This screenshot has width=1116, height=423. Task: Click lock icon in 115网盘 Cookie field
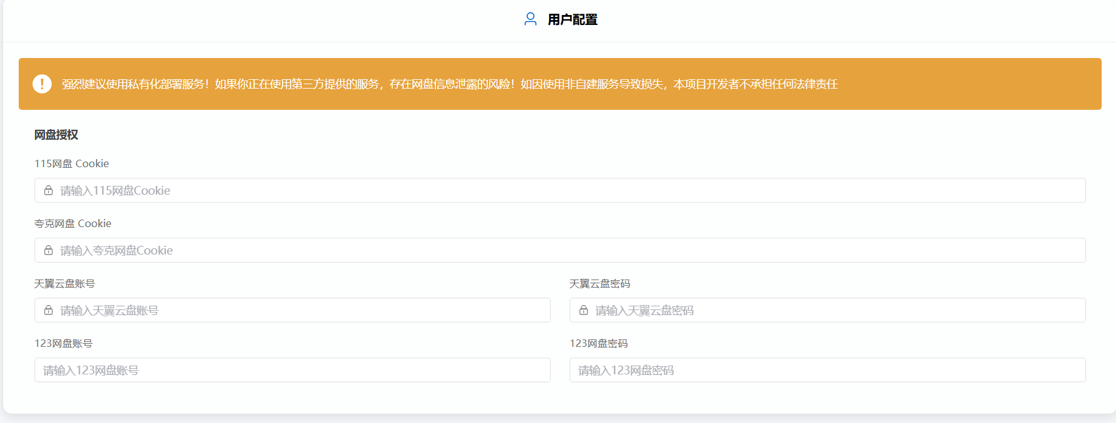pyautogui.click(x=49, y=190)
